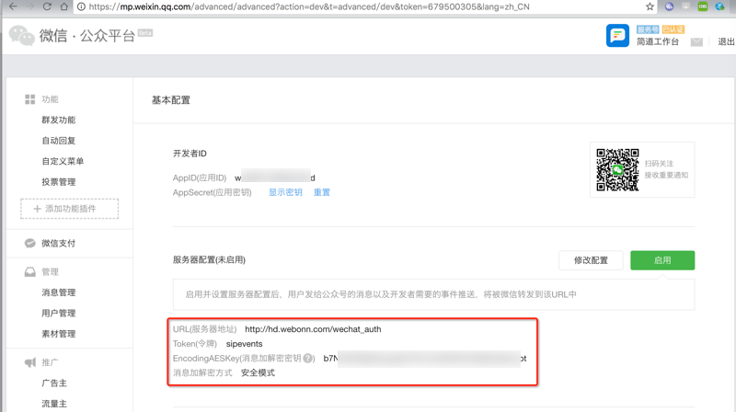Click 重置 link for AppSecret
736x412 pixels.
click(x=322, y=192)
